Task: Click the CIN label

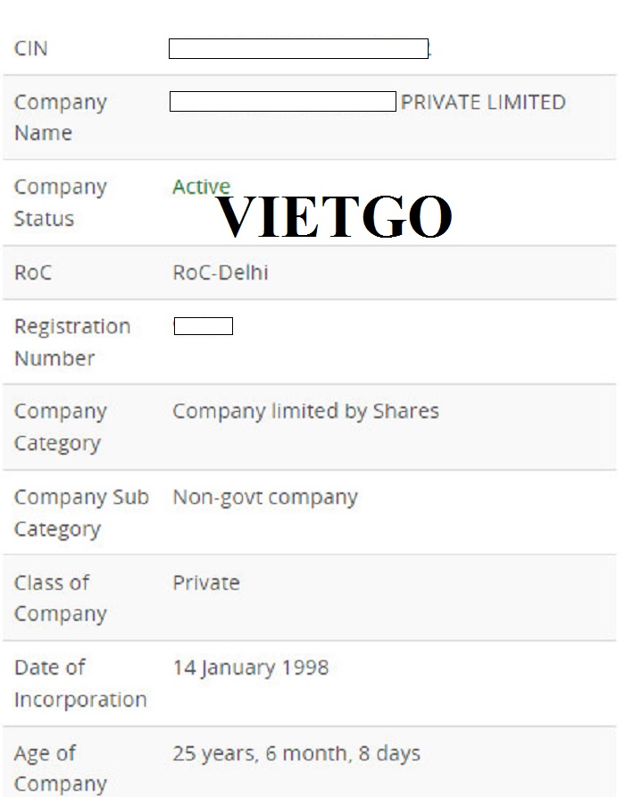Action: [x=31, y=49]
